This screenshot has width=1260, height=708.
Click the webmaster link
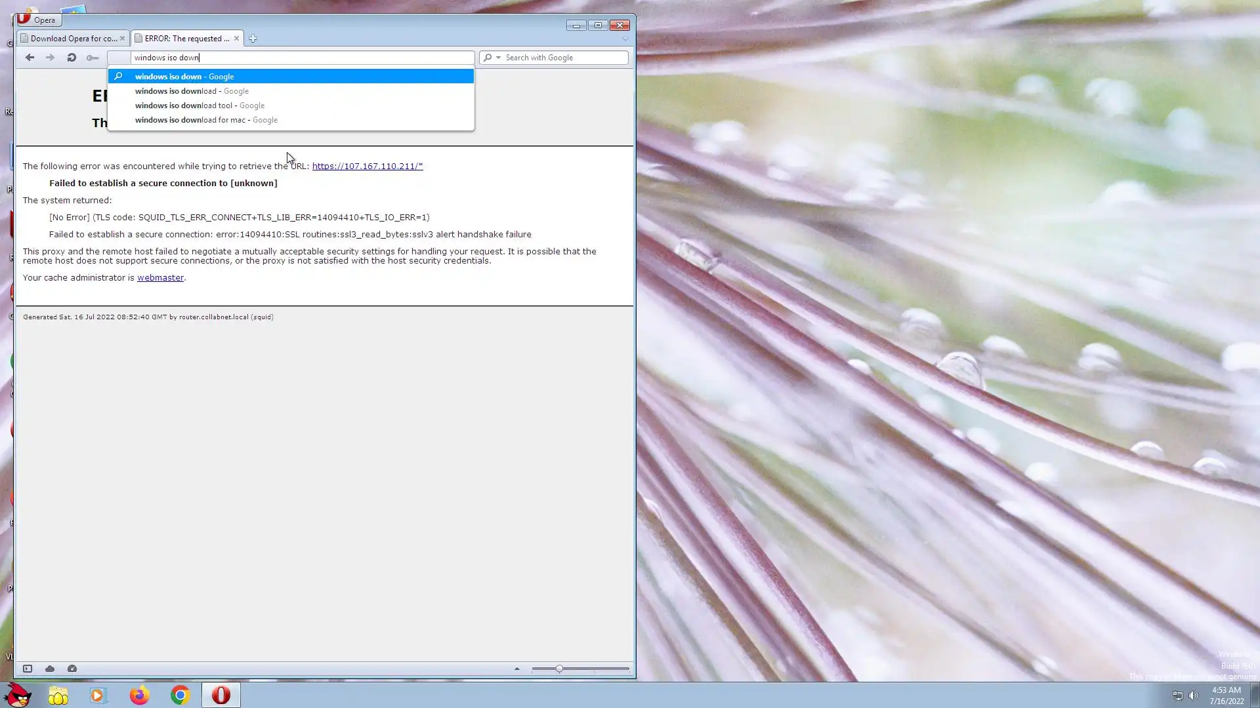[x=160, y=277]
